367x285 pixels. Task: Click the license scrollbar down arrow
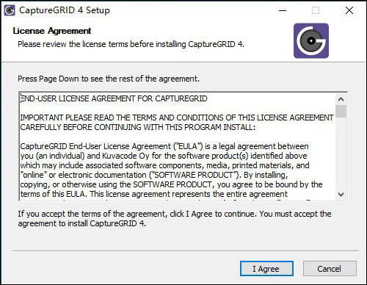tap(341, 195)
